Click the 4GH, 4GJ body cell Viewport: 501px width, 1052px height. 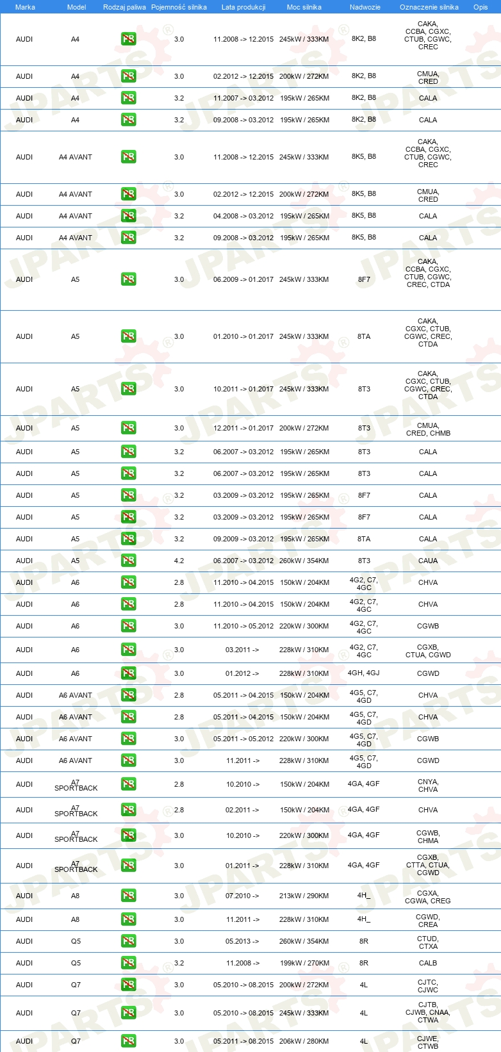click(x=364, y=673)
